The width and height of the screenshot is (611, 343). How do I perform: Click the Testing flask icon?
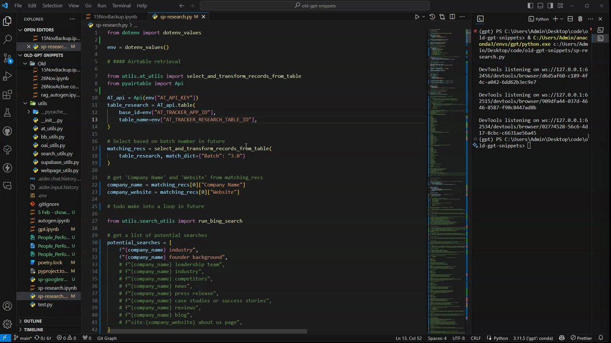tap(7, 113)
